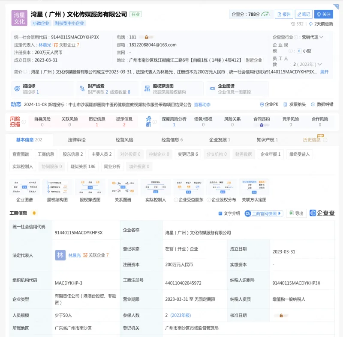This screenshot has width=343, height=337.
Task: Open the 工商官网快照 button
Action: [x=264, y=213]
